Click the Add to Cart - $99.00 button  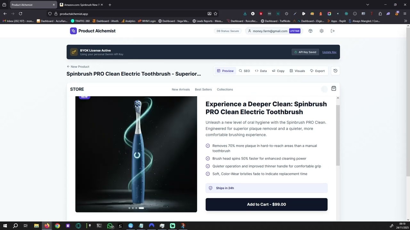[266, 204]
